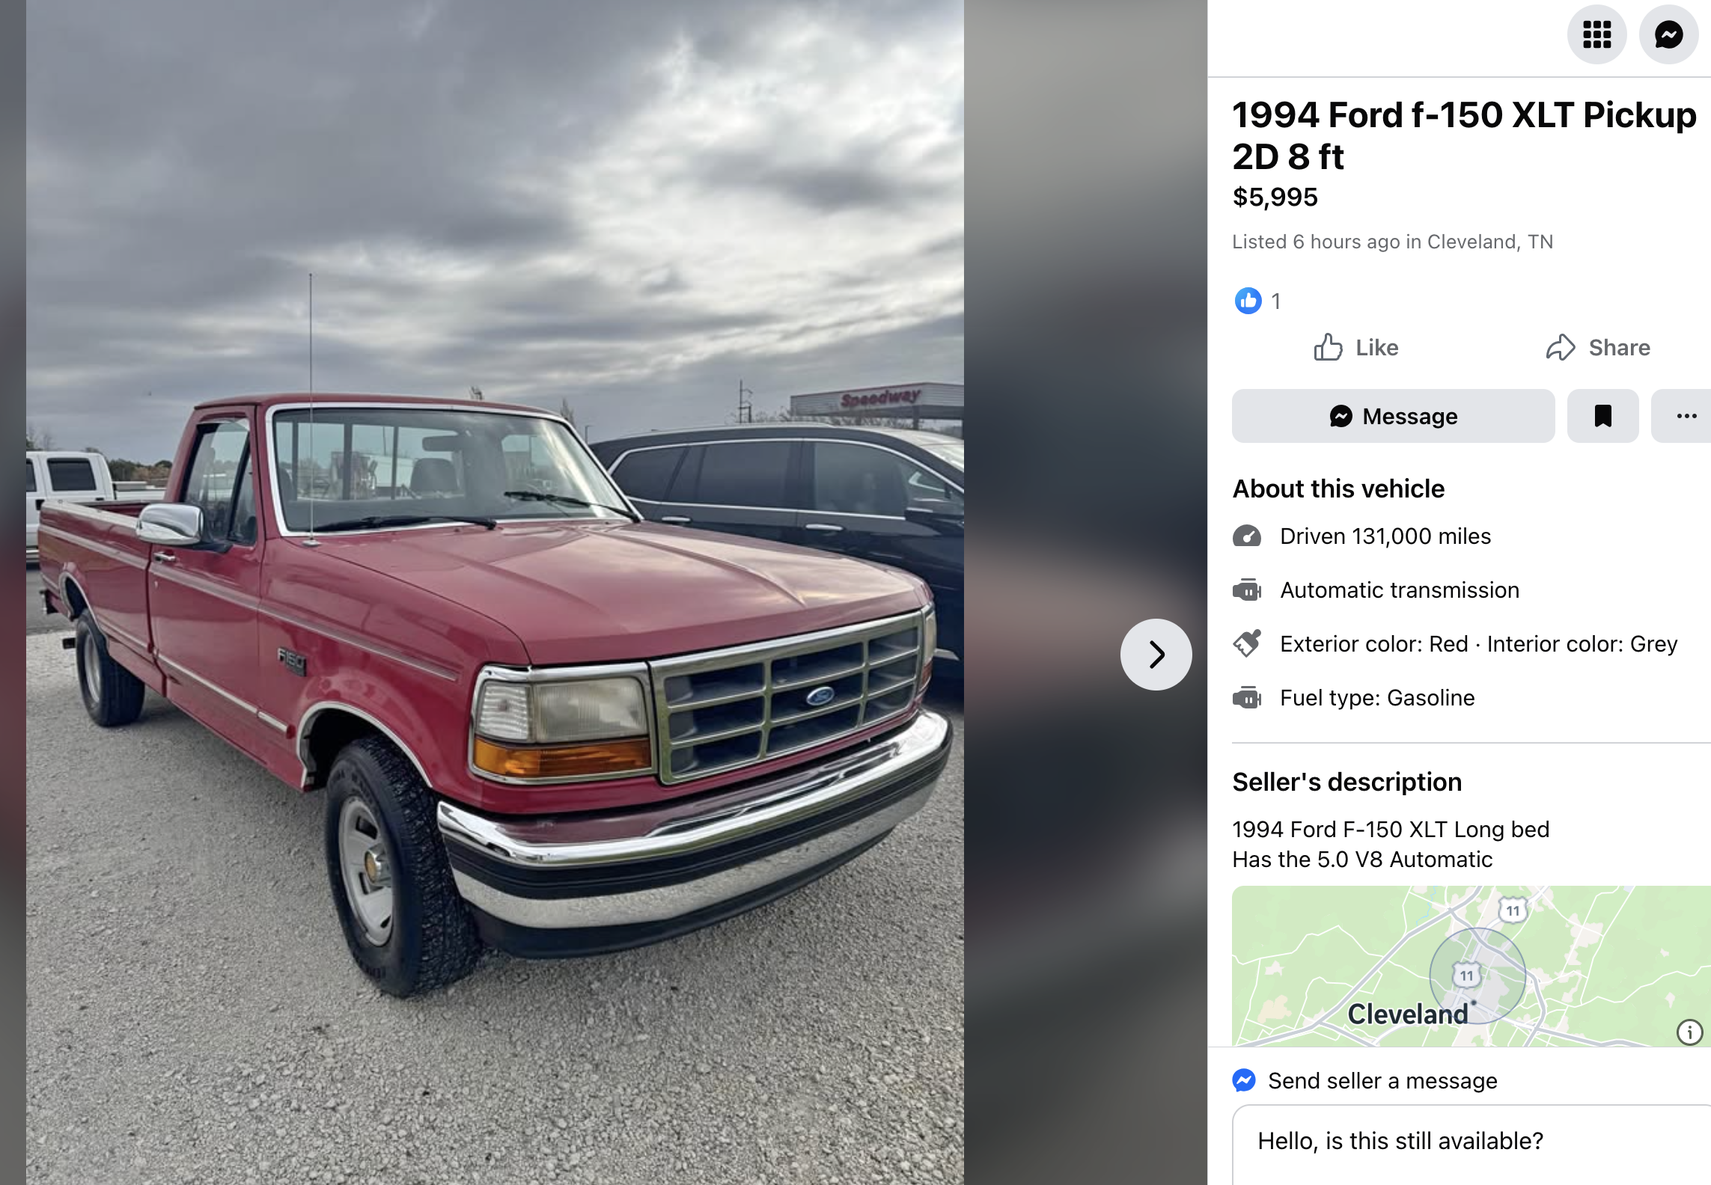Click the fuel type engine icon
Screen dimensions: 1711x1185
click(1246, 698)
